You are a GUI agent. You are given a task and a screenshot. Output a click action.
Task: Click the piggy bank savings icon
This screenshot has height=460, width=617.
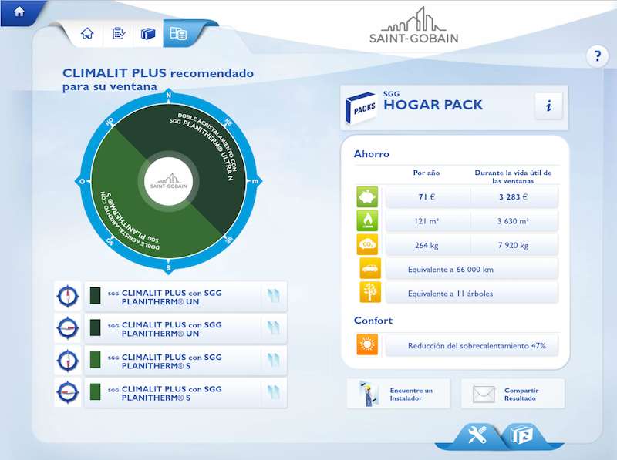[367, 197]
